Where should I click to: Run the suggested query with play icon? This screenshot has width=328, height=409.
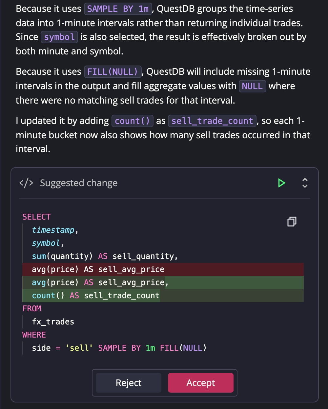tap(281, 183)
